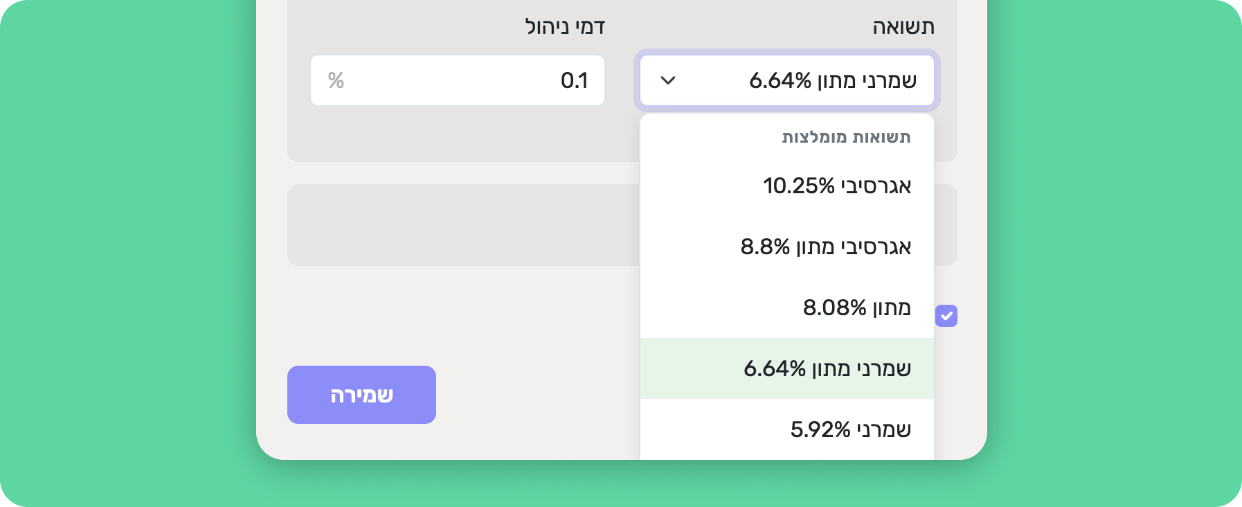This screenshot has height=507, width=1242.
Task: Click the תשואה field label
Action: [x=903, y=27]
